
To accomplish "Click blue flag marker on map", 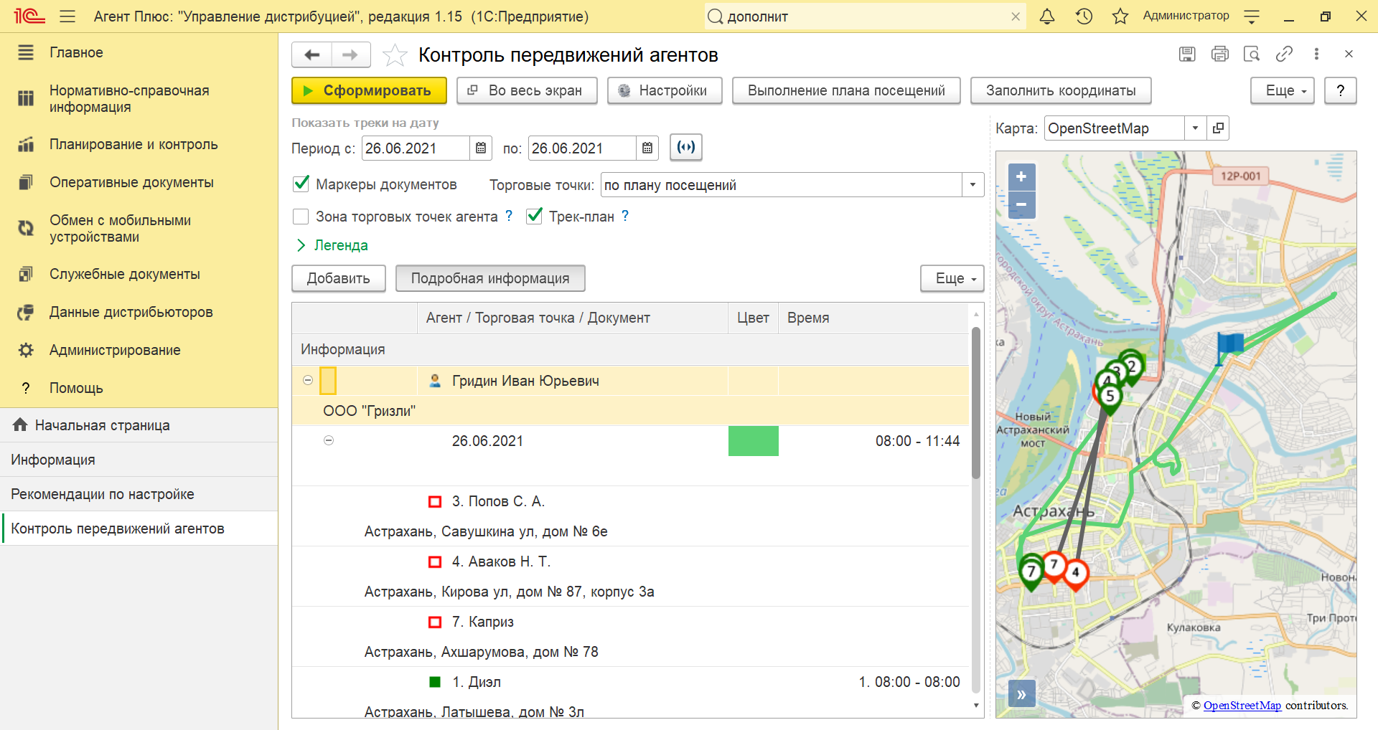I will [x=1230, y=346].
